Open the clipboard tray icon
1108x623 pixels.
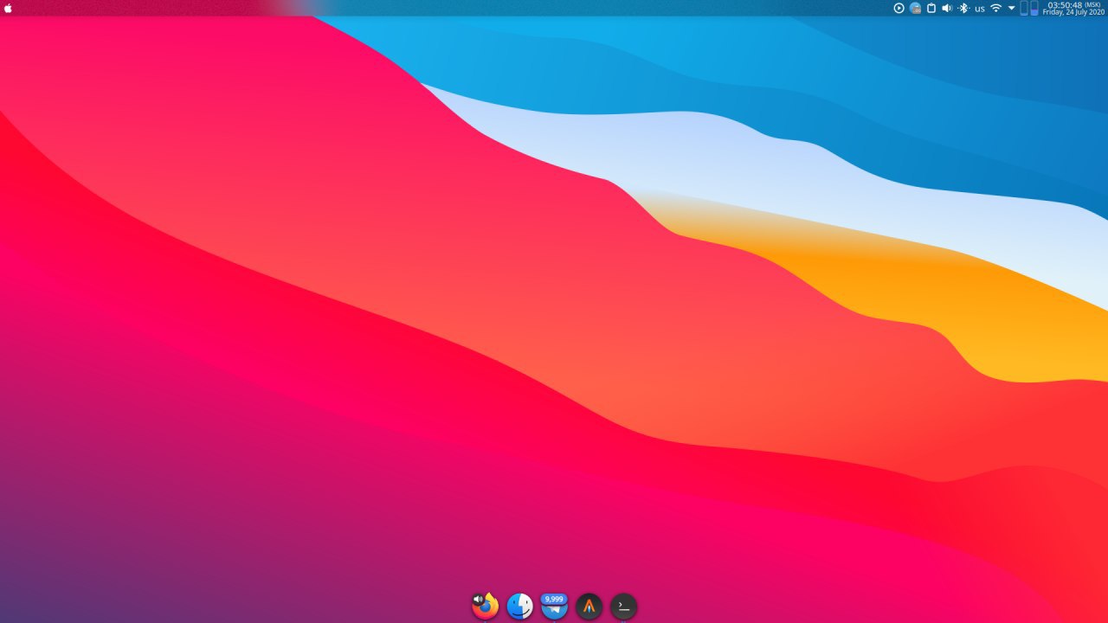click(931, 8)
